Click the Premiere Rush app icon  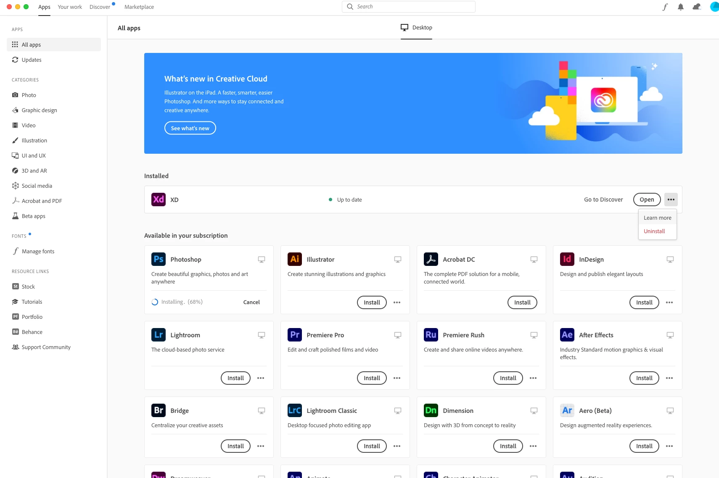coord(431,335)
